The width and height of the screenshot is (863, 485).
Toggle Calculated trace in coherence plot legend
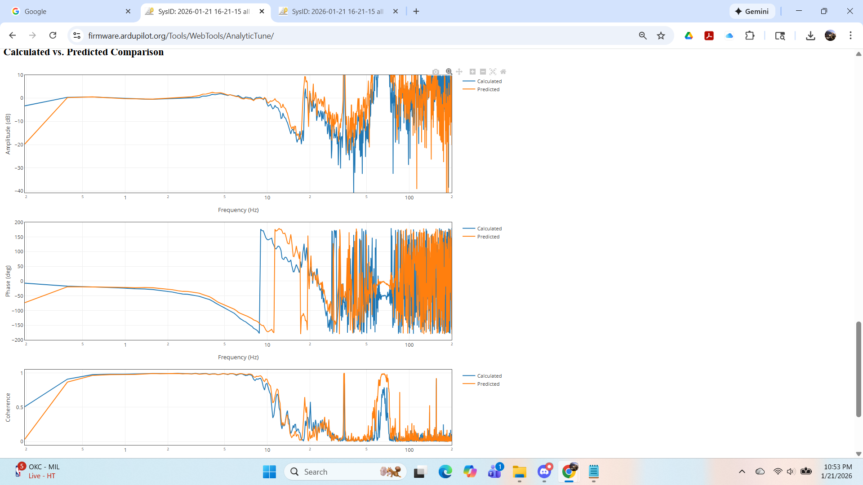(489, 376)
